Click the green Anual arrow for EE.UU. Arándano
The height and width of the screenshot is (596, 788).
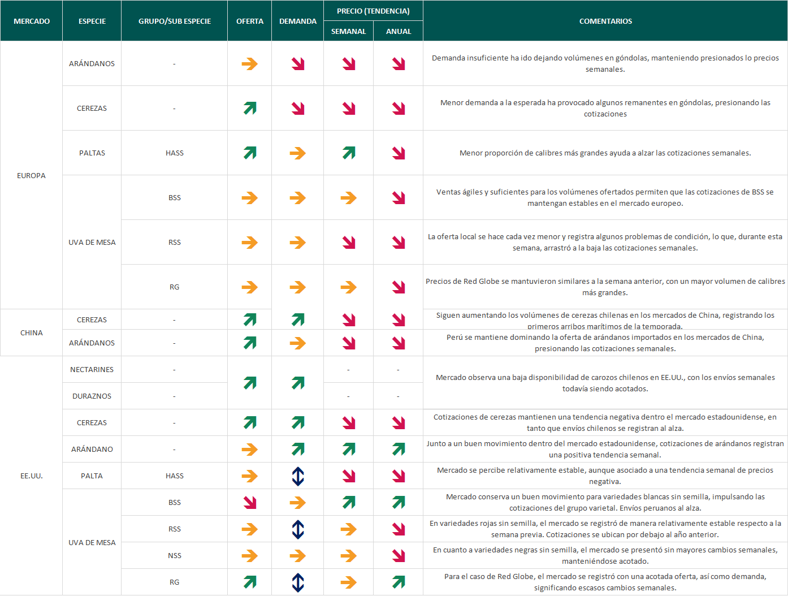coord(399,449)
